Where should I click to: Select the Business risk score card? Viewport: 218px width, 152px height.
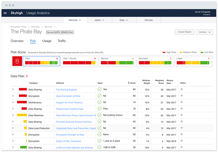tap(155, 61)
